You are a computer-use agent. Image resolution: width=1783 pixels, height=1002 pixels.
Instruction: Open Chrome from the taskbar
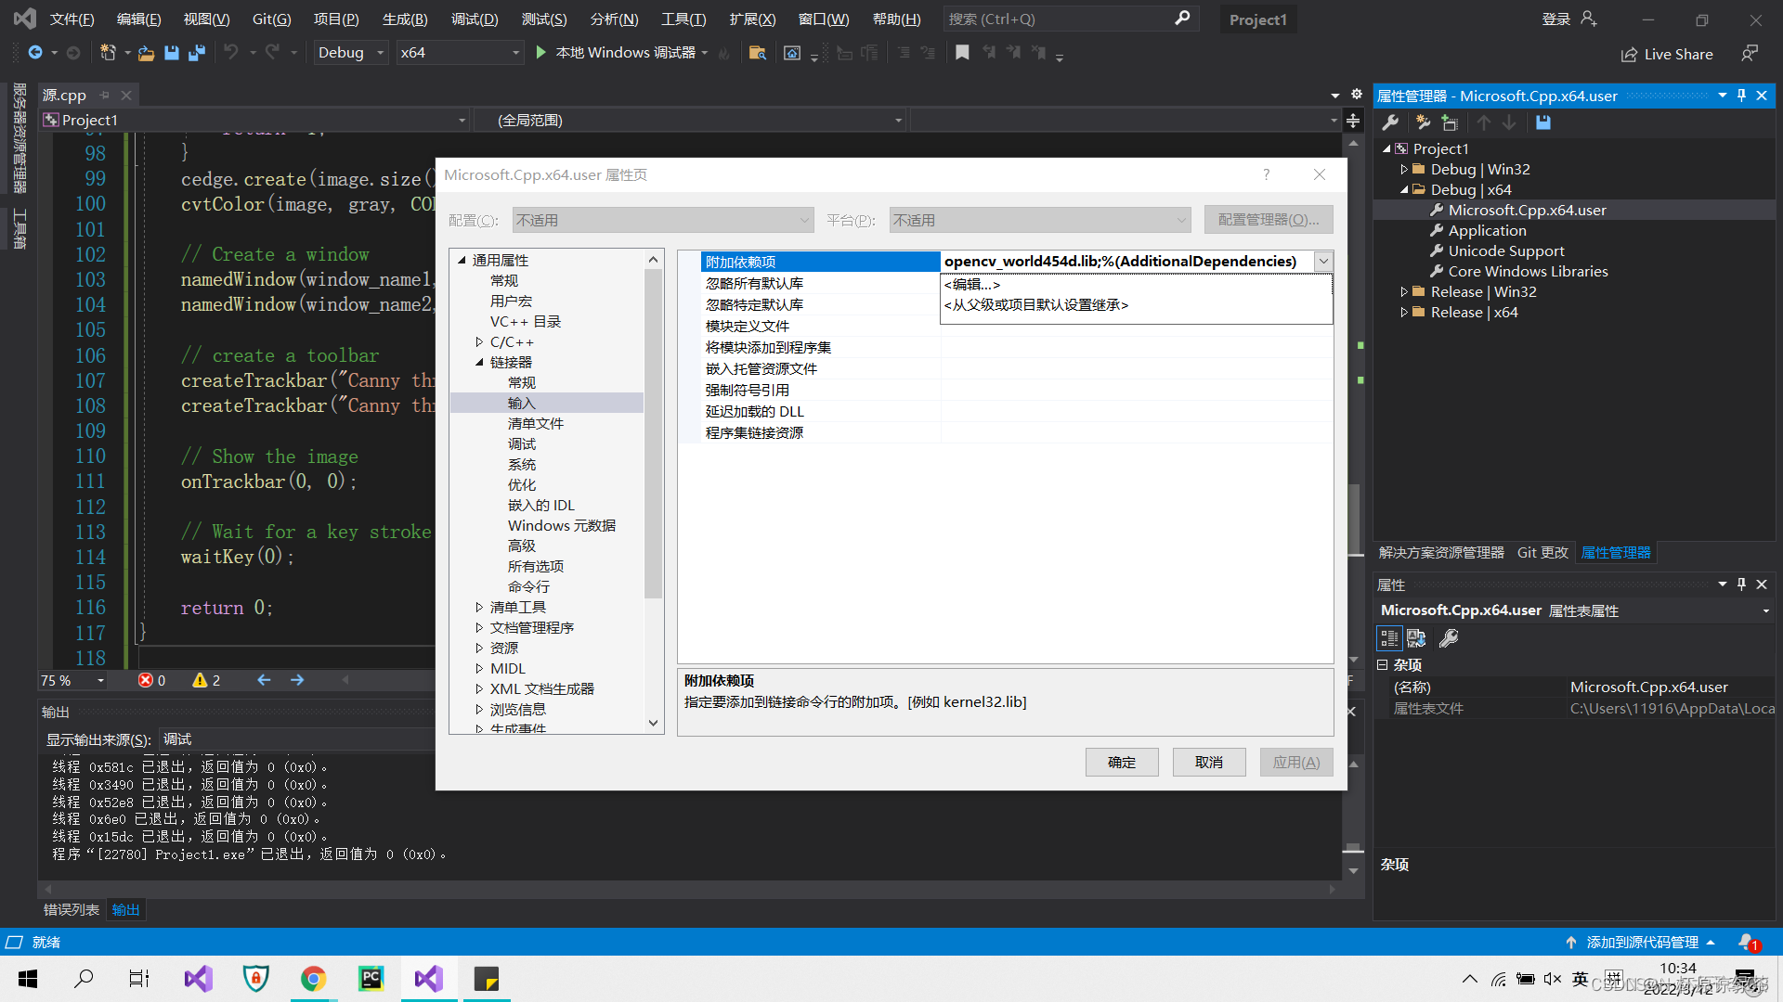[313, 978]
